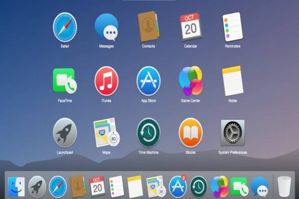
Task: Click the "iBooks" label text
Action: pyautogui.click(x=191, y=153)
